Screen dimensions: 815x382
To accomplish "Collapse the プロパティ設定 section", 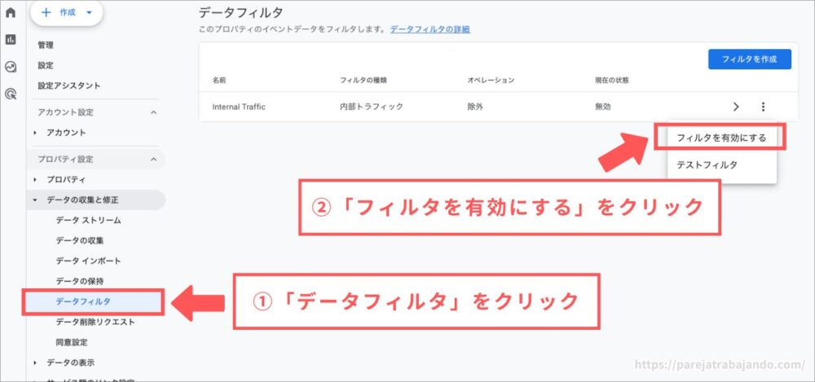I will 153,159.
